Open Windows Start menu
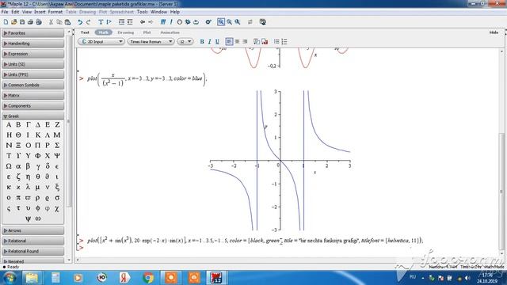507x285 pixels. pyautogui.click(x=10, y=278)
